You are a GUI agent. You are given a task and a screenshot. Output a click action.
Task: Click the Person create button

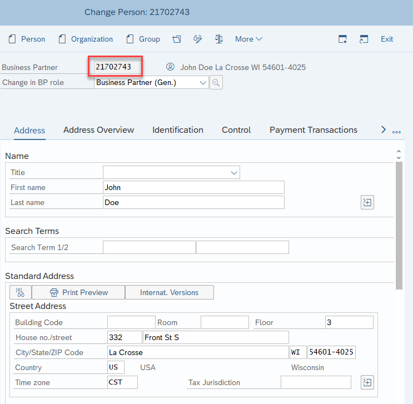27,39
